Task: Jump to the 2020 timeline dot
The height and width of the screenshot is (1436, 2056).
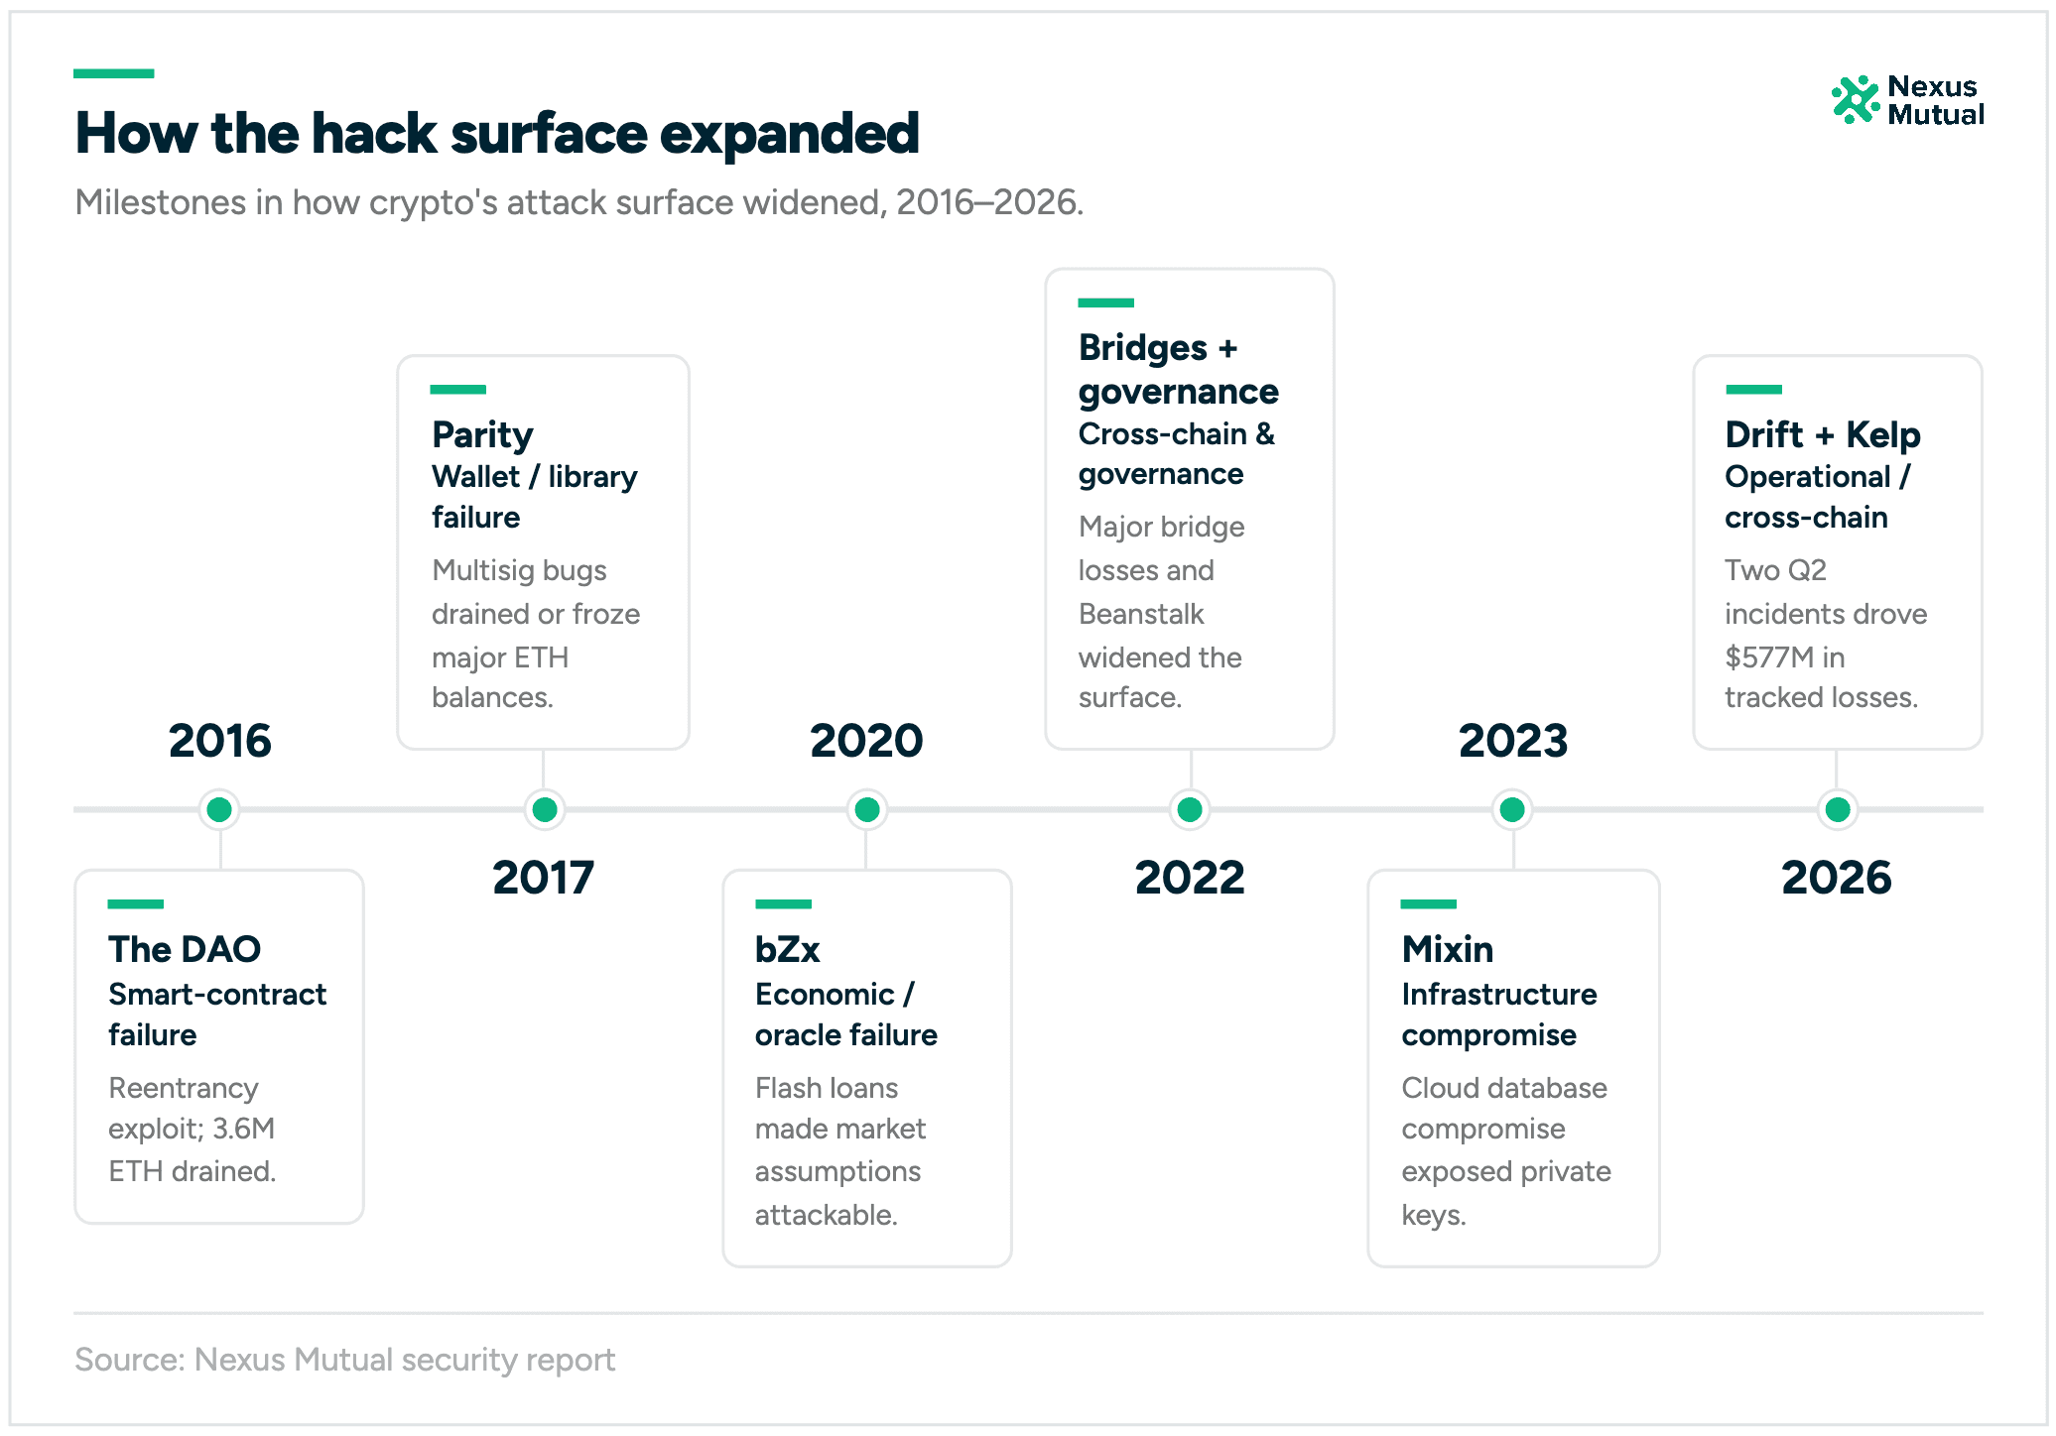Action: 867,809
